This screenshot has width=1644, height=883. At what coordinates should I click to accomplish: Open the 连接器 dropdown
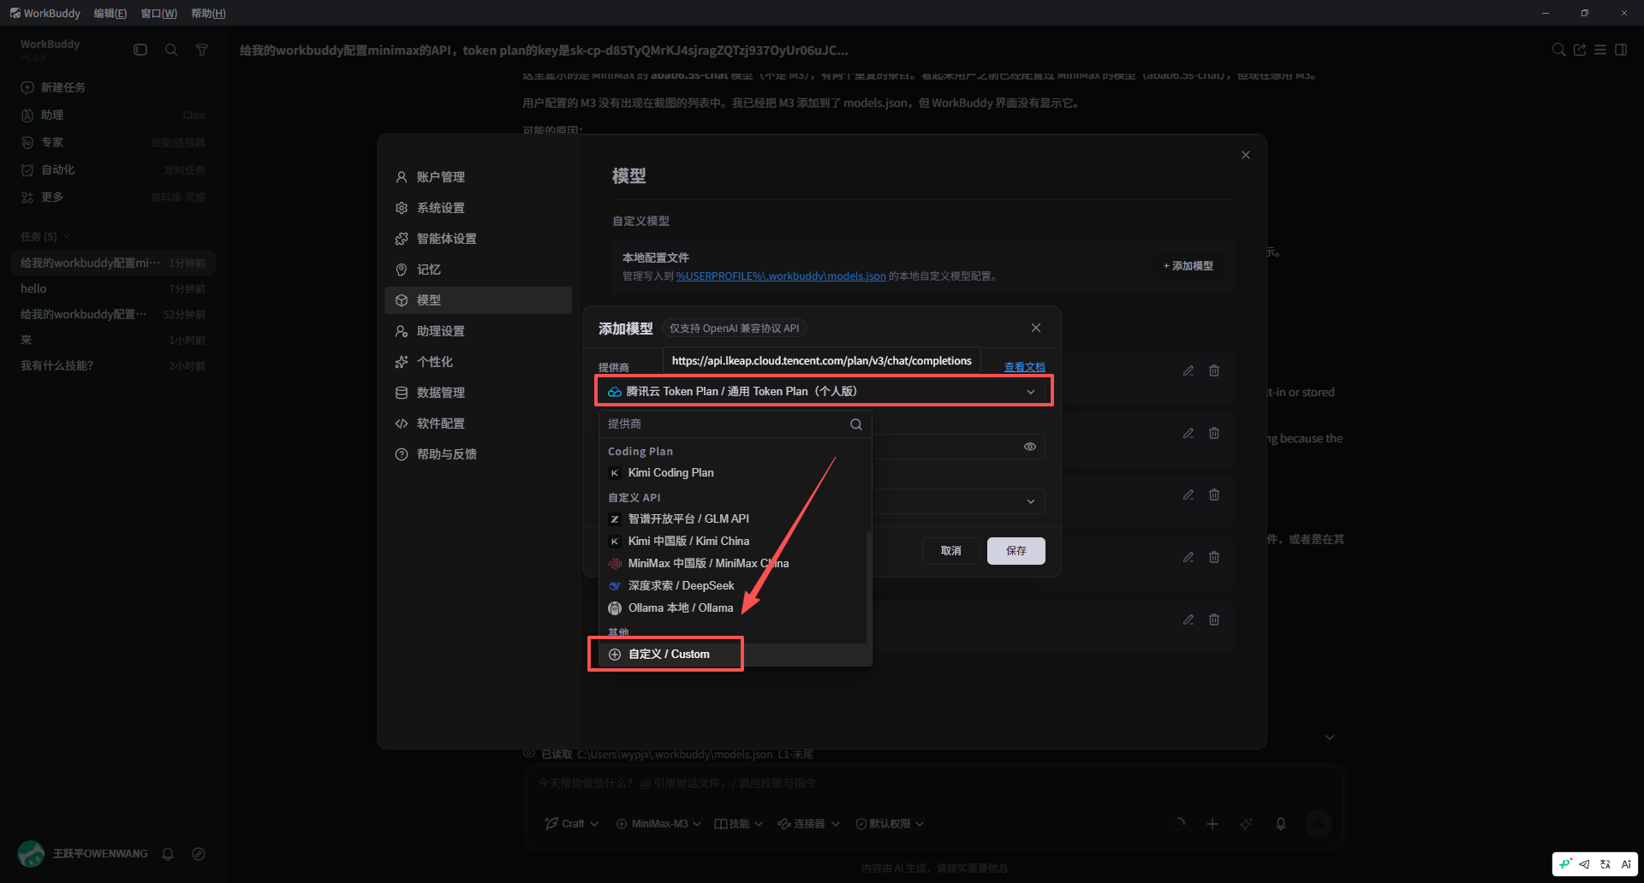808,824
